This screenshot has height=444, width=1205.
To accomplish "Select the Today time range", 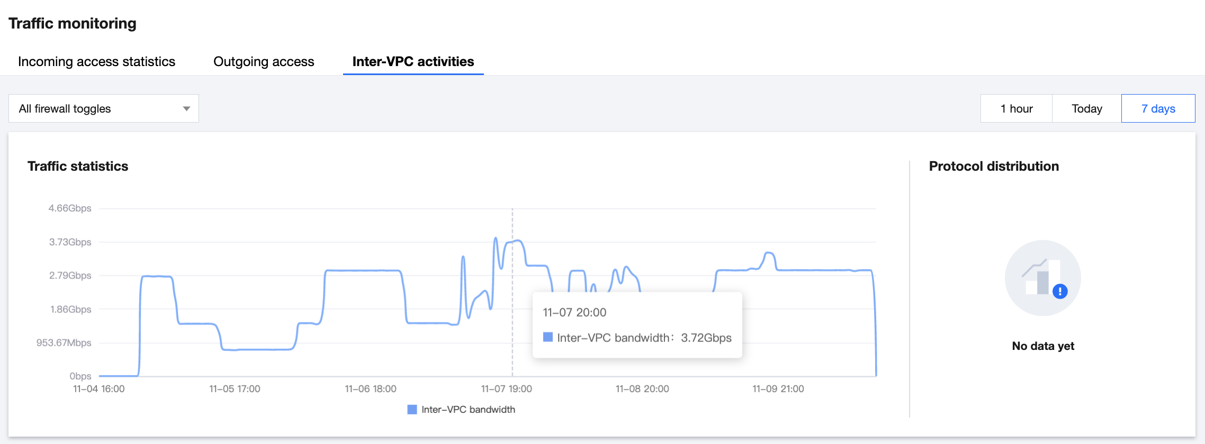I will click(1086, 108).
